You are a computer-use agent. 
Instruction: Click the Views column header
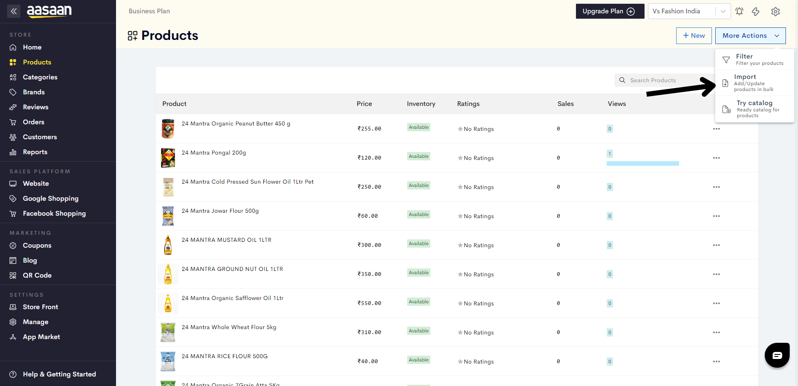(617, 104)
